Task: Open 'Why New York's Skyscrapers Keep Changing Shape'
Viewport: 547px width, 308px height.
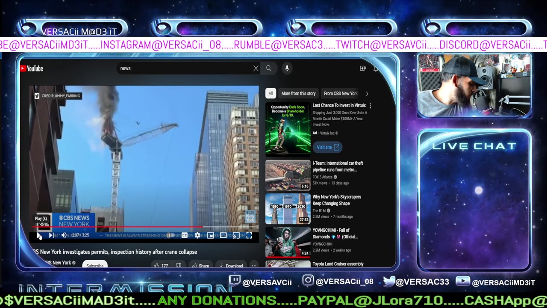Action: [337, 200]
